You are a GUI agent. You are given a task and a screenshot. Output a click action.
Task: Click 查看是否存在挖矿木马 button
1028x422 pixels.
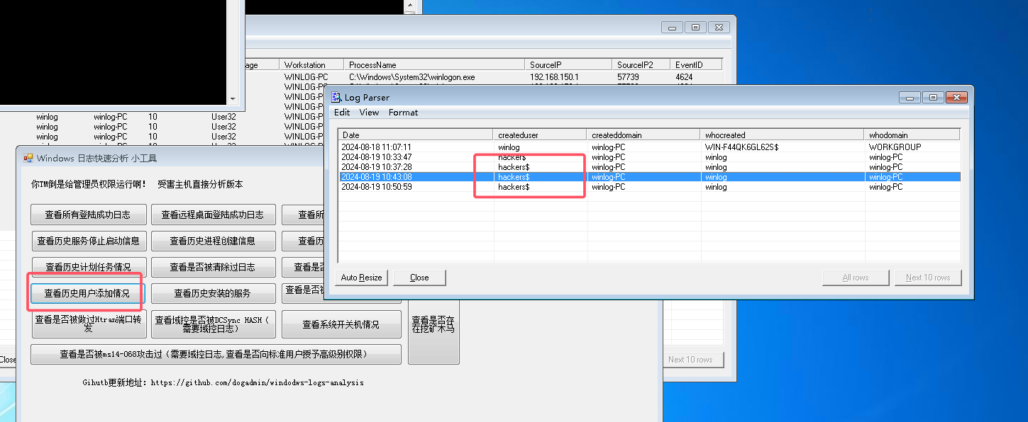[x=433, y=324]
